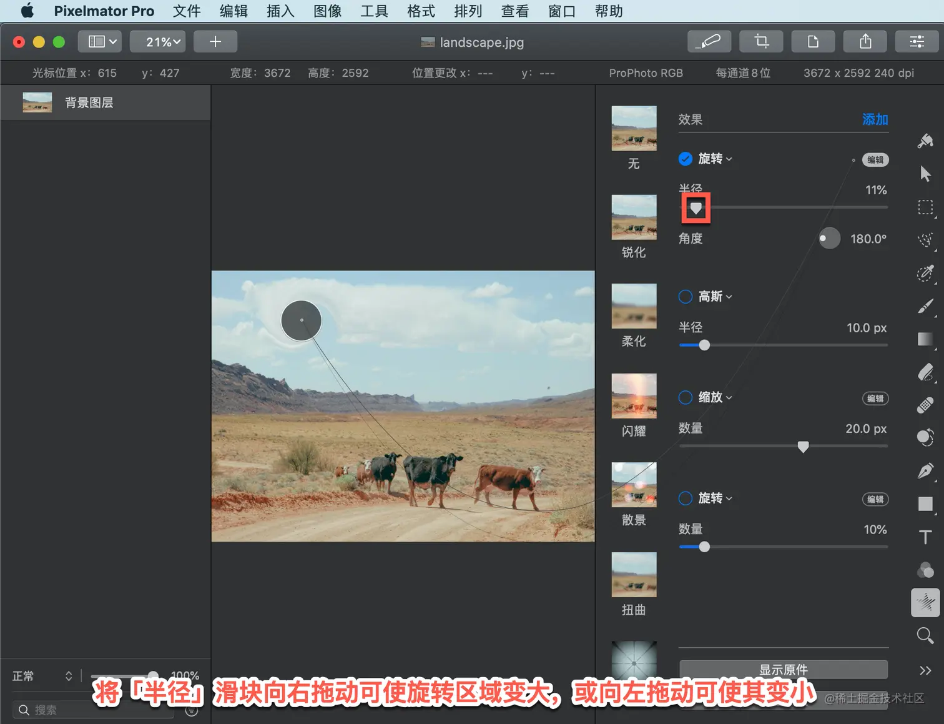Open the 文件 menu
The width and height of the screenshot is (944, 724).
pyautogui.click(x=187, y=11)
